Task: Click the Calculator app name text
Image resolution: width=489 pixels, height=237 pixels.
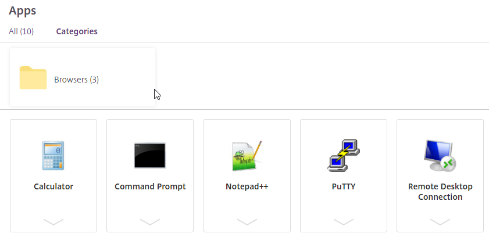Action: 53,186
